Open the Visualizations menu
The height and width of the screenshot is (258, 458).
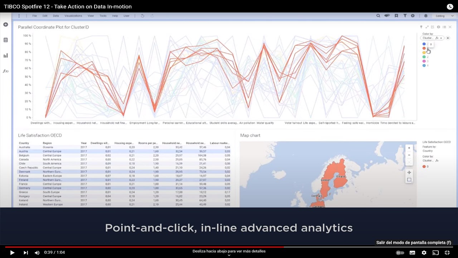click(x=73, y=16)
